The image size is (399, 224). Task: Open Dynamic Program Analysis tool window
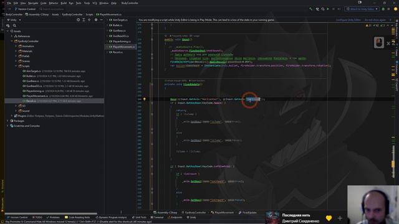tap(111, 217)
